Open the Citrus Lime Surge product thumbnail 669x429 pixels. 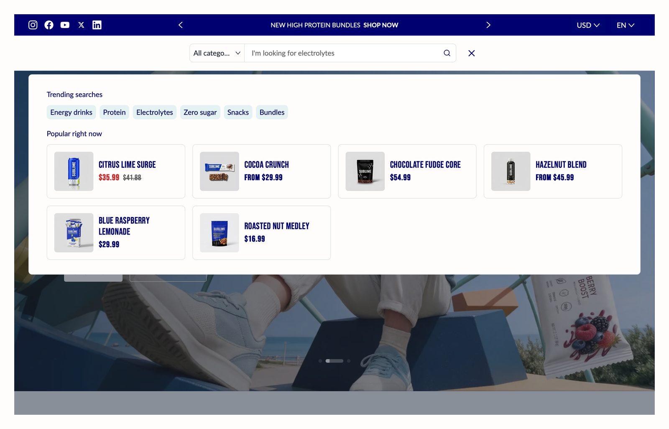pos(74,171)
